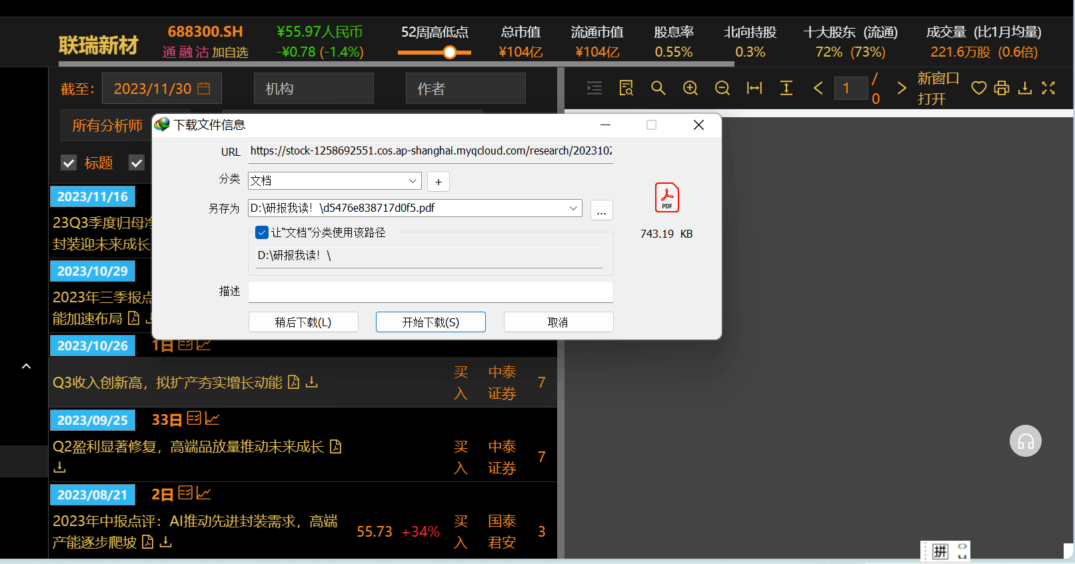The image size is (1075, 564).
Task: Click the page number input box
Action: (x=851, y=88)
